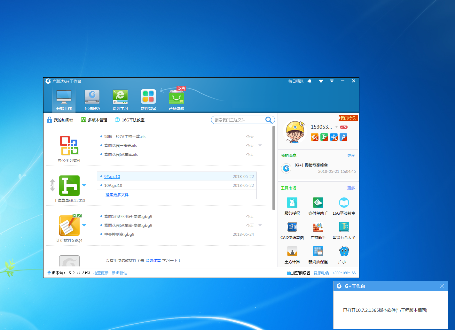Open the title bar dropdown menu arrow
Screen dimensions: 455x330
[332, 81]
